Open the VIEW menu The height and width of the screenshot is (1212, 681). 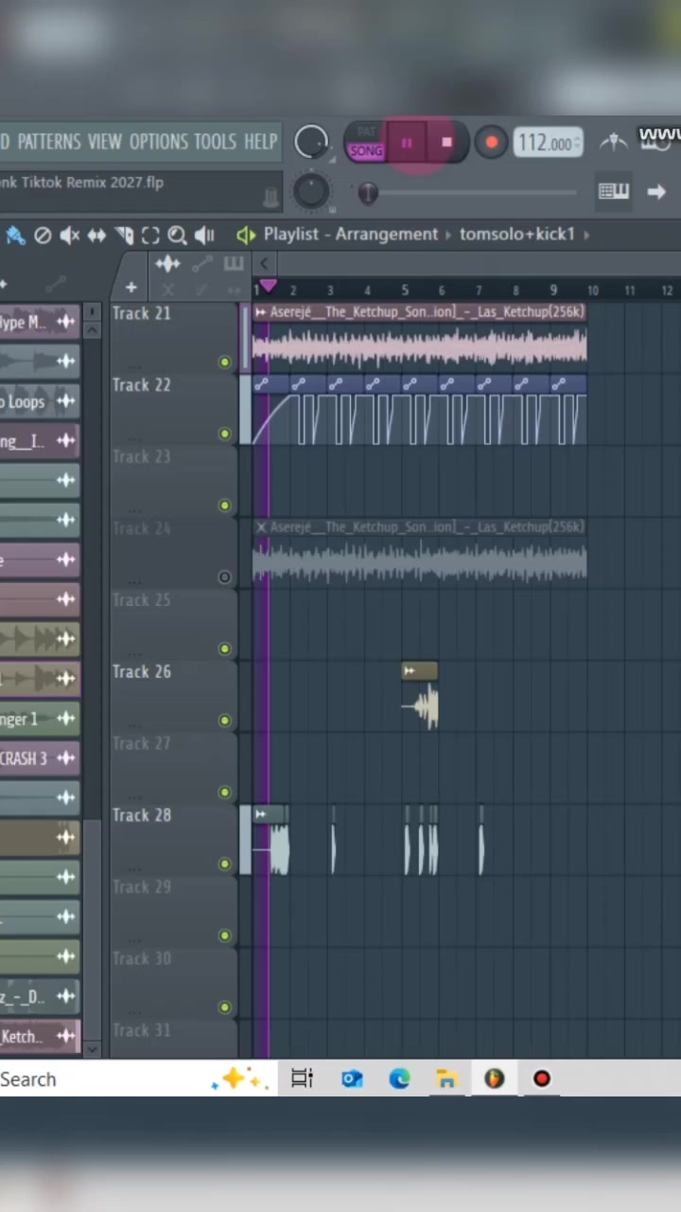(104, 142)
